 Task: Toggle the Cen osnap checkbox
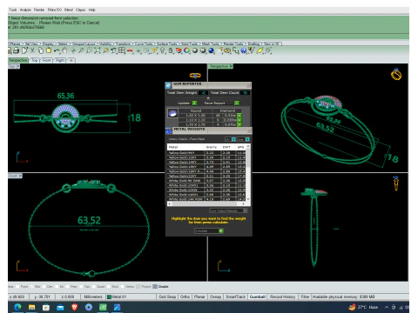point(44,287)
